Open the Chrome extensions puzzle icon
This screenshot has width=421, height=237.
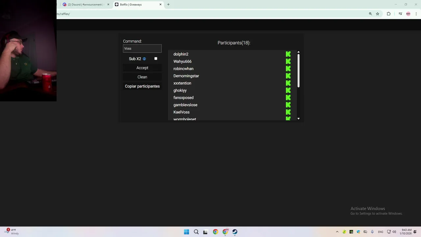tap(389, 14)
